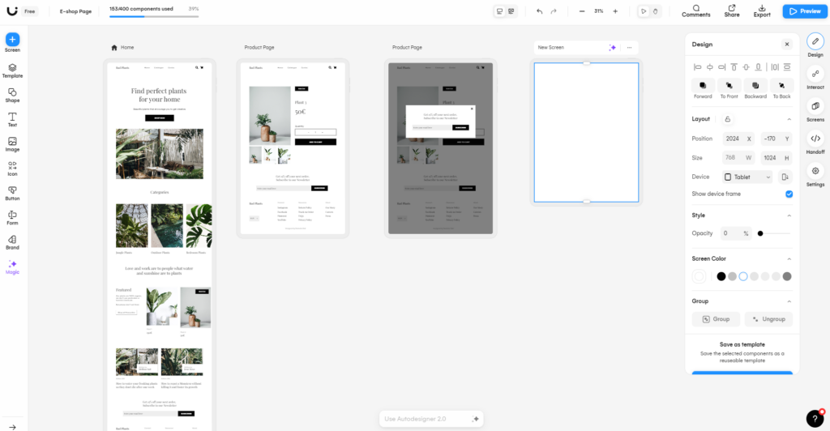Open the Template panel

point(12,70)
